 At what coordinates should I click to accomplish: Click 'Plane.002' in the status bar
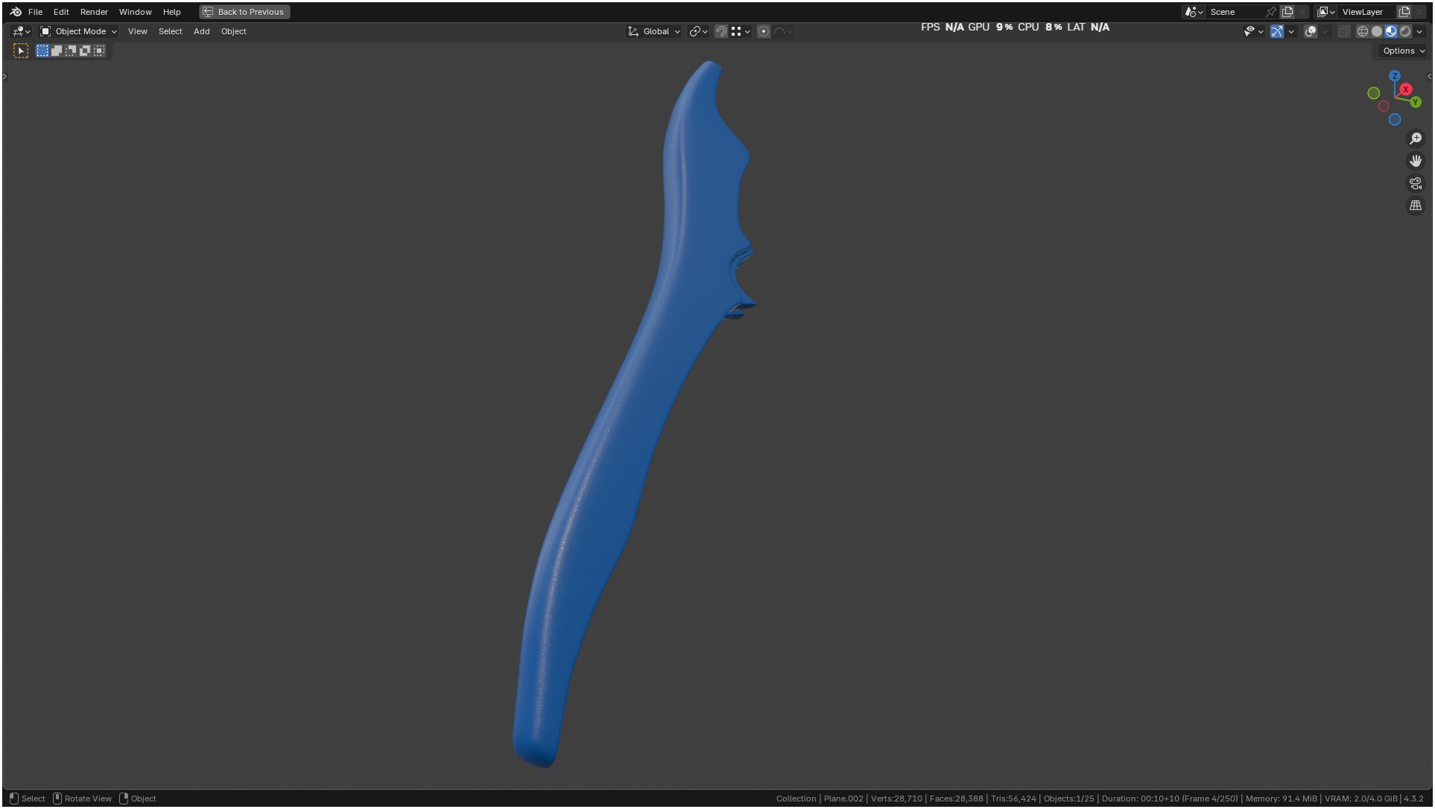point(843,799)
